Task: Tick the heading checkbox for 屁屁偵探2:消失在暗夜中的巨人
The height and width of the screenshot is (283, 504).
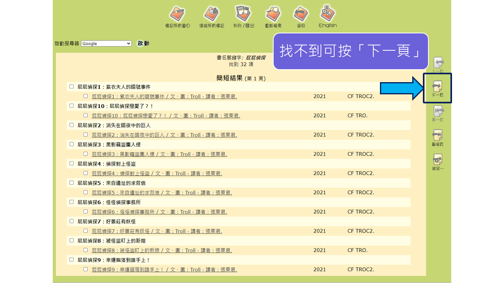Action: [x=72, y=125]
